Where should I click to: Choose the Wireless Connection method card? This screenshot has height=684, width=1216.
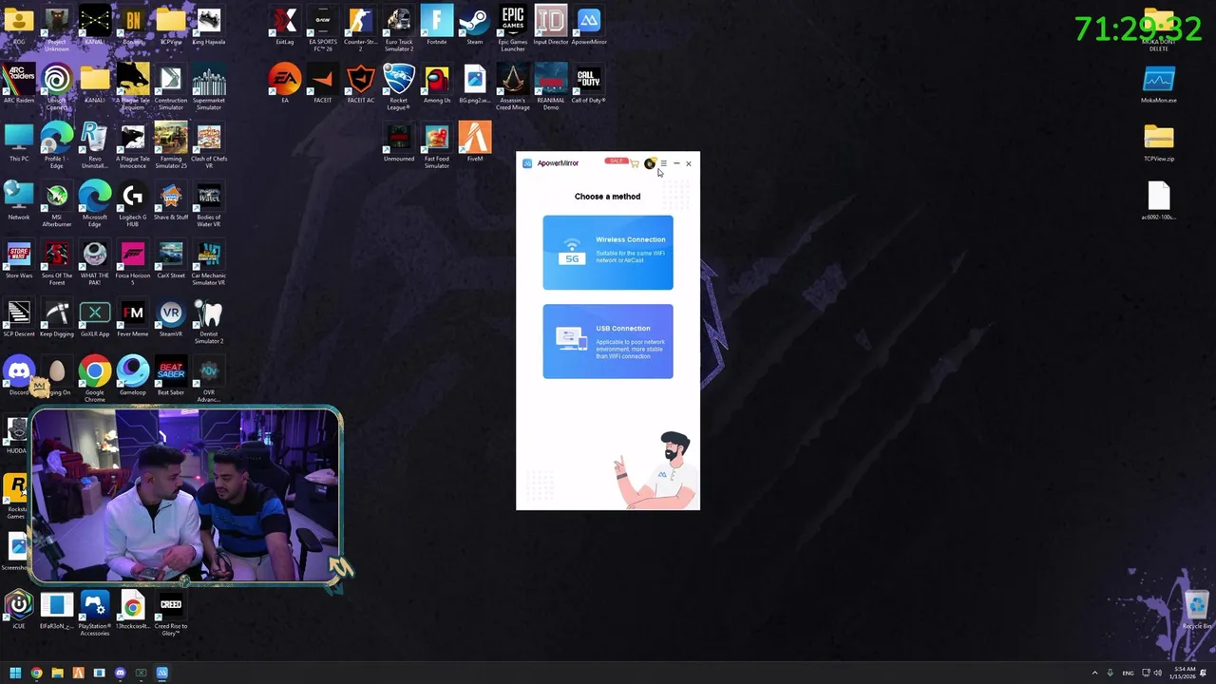608,253
